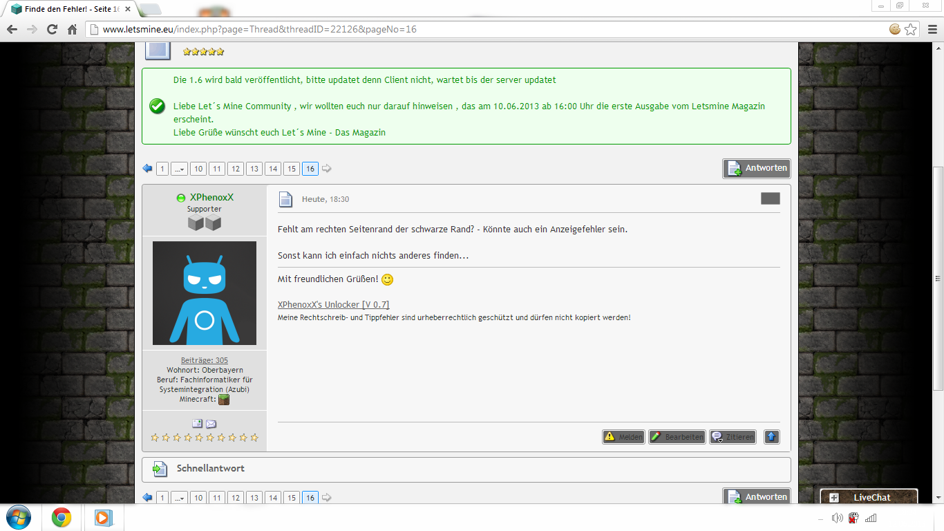Reload the current page
This screenshot has width=944, height=531.
(x=52, y=29)
